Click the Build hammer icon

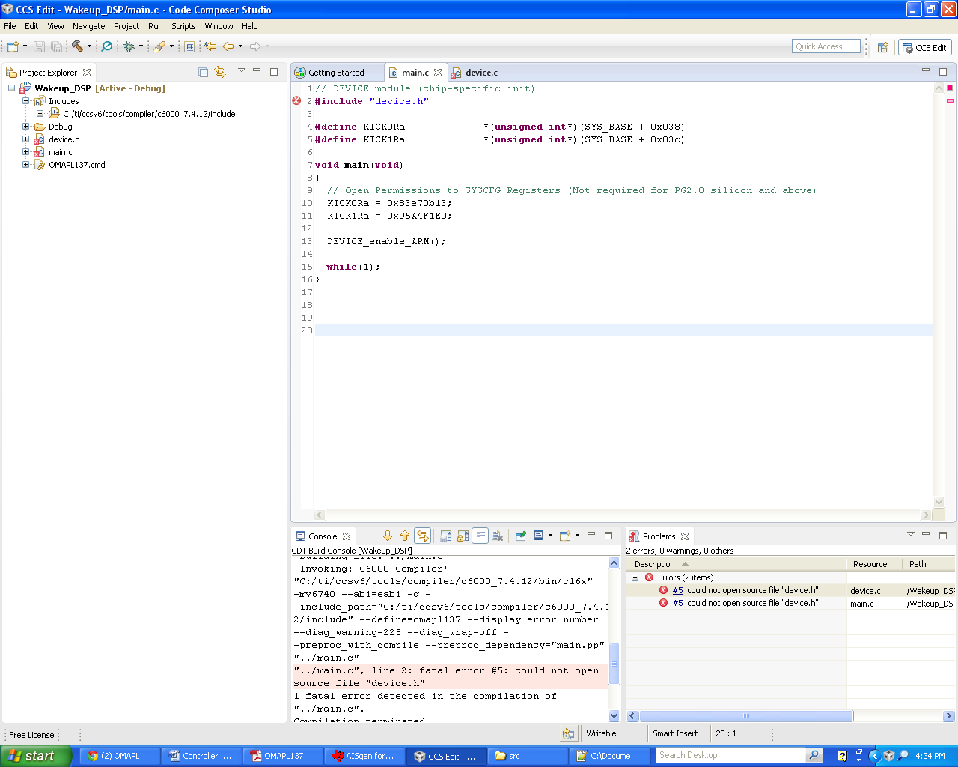tap(77, 46)
